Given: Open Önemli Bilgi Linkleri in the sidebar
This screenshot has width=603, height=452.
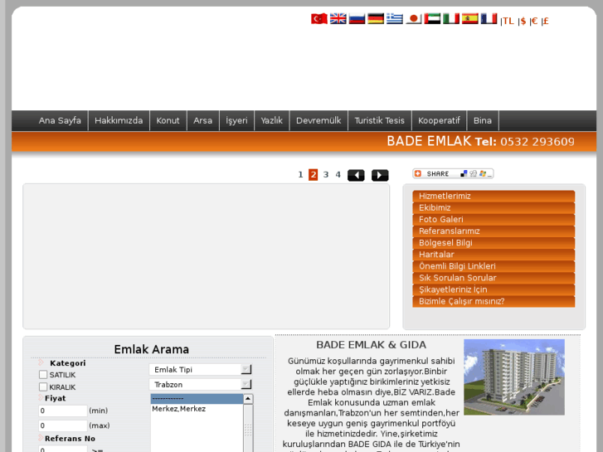Looking at the screenshot, I should (x=494, y=266).
